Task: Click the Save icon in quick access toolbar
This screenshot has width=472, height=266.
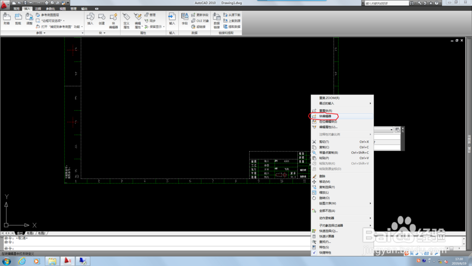Action: coord(25,3)
